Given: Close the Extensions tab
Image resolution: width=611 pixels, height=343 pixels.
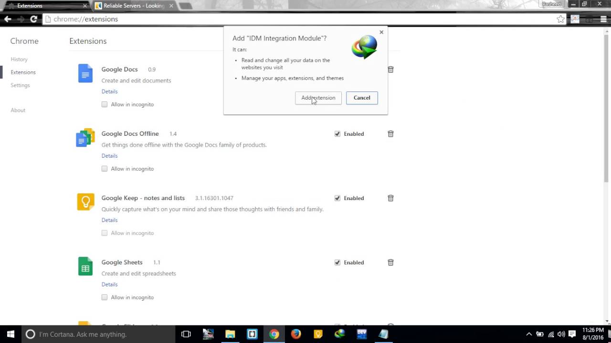Looking at the screenshot, I should 85,6.
